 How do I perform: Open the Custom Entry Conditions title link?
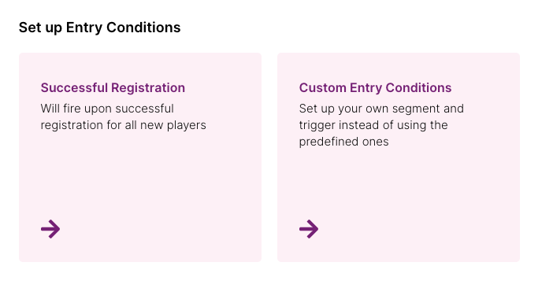pyautogui.click(x=375, y=87)
